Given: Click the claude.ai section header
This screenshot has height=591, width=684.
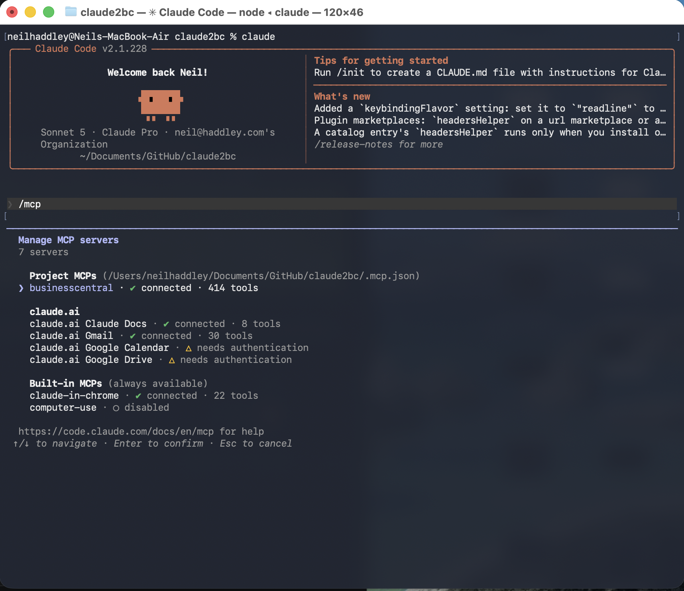Looking at the screenshot, I should point(55,312).
